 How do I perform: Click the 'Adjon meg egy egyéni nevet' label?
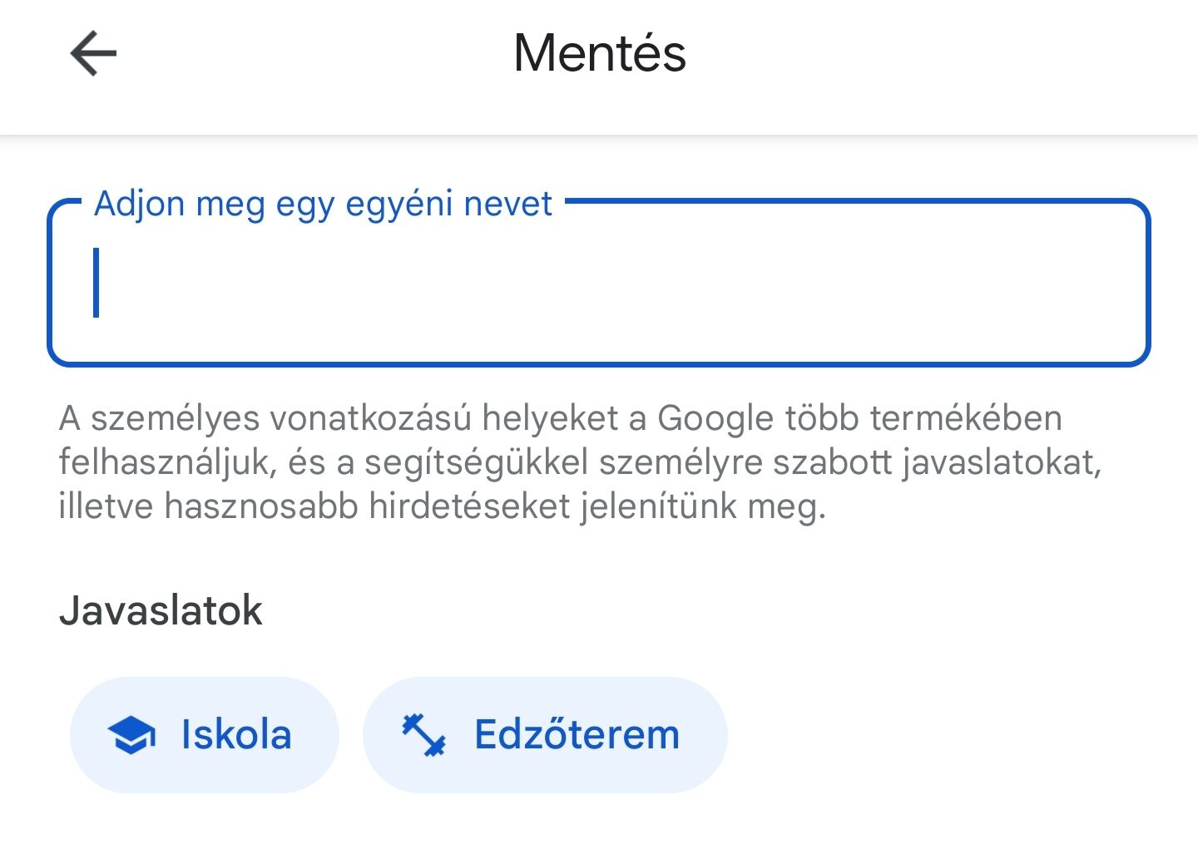pos(323,204)
